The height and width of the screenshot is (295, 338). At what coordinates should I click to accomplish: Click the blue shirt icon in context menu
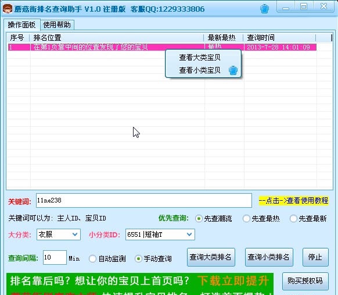point(233,70)
